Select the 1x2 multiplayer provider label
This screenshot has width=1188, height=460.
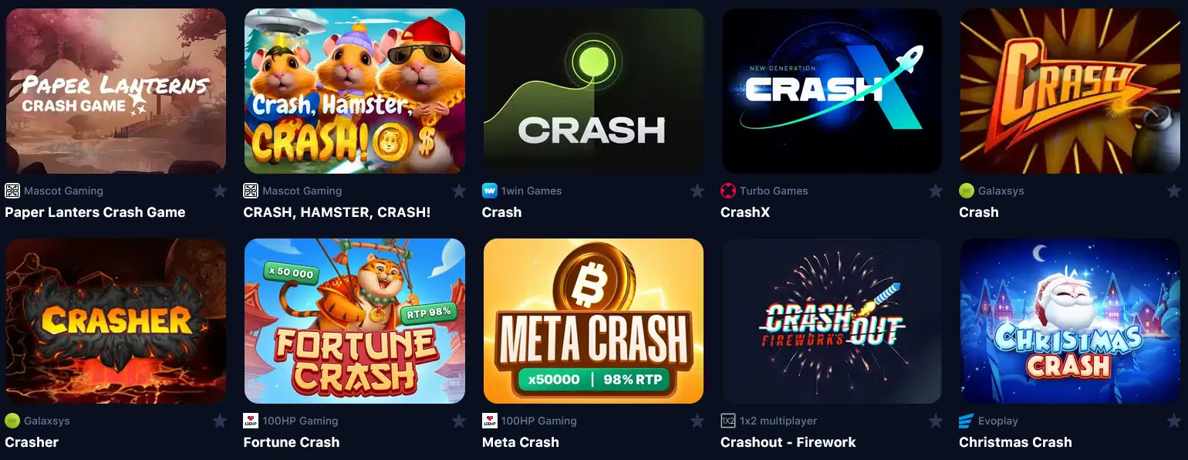point(778,421)
